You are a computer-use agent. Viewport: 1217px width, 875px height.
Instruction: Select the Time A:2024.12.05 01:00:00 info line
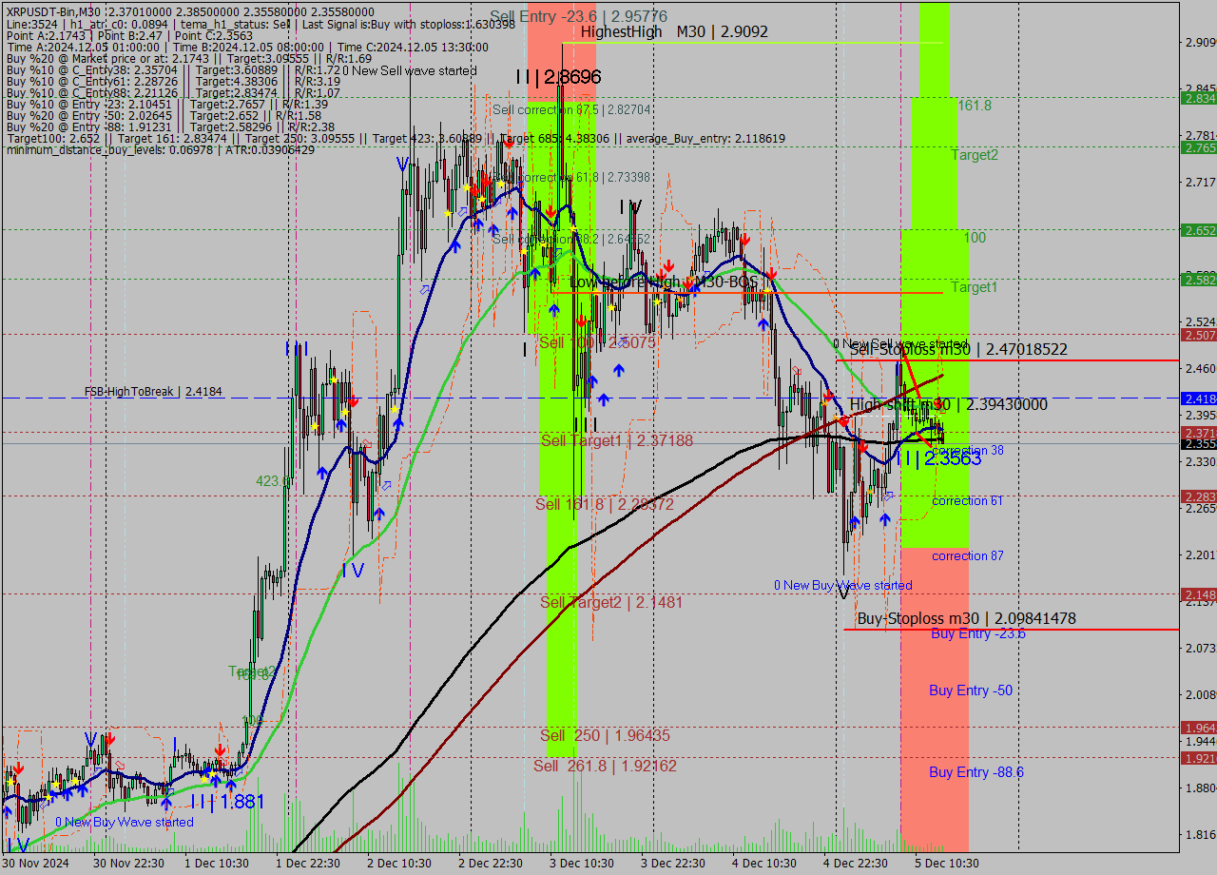247,48
